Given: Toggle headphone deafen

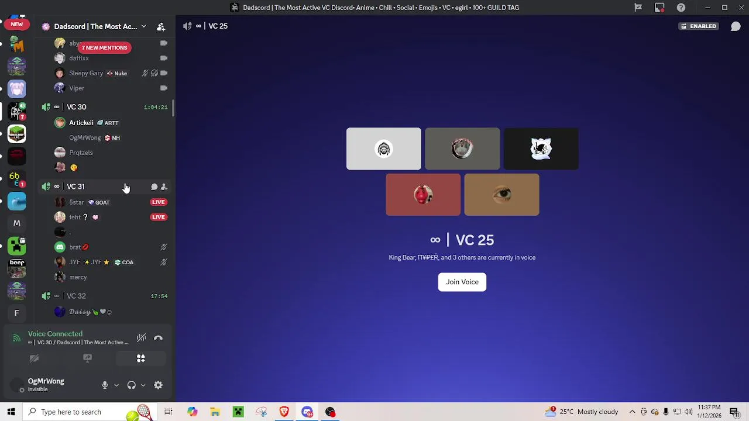Looking at the screenshot, I should click(x=131, y=385).
